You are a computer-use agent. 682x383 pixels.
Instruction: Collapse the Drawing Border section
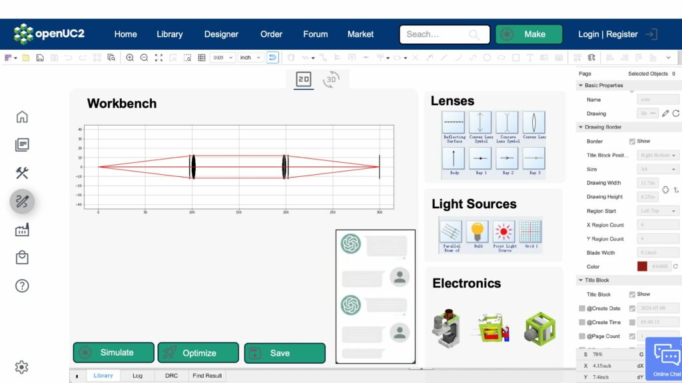581,127
